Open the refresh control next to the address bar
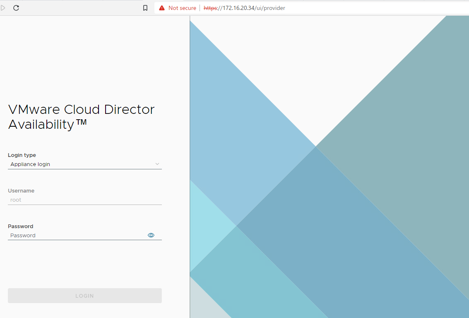Viewport: 469px width, 318px height. tap(16, 7)
